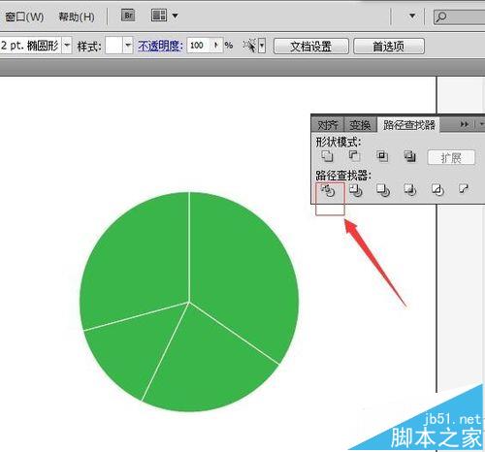Open 文档设置 document setup
This screenshot has width=485, height=452.
click(x=311, y=47)
